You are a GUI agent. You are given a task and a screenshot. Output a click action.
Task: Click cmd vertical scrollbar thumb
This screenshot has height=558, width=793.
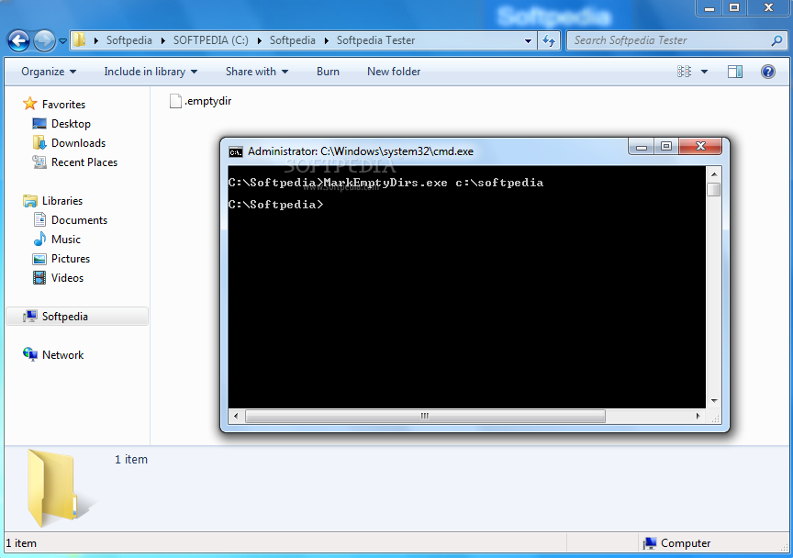click(x=713, y=190)
